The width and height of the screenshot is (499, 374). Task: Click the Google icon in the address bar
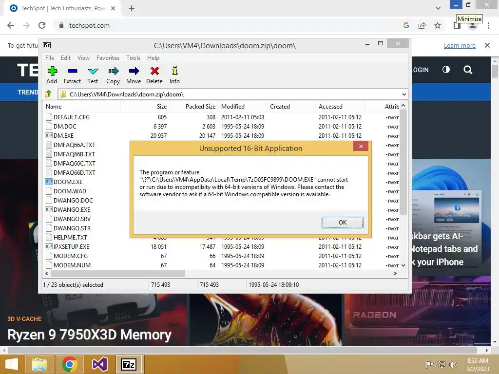(406, 25)
